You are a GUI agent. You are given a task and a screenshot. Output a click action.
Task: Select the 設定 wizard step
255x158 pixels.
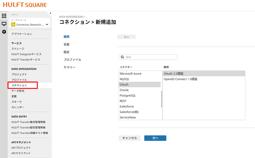(x=66, y=52)
